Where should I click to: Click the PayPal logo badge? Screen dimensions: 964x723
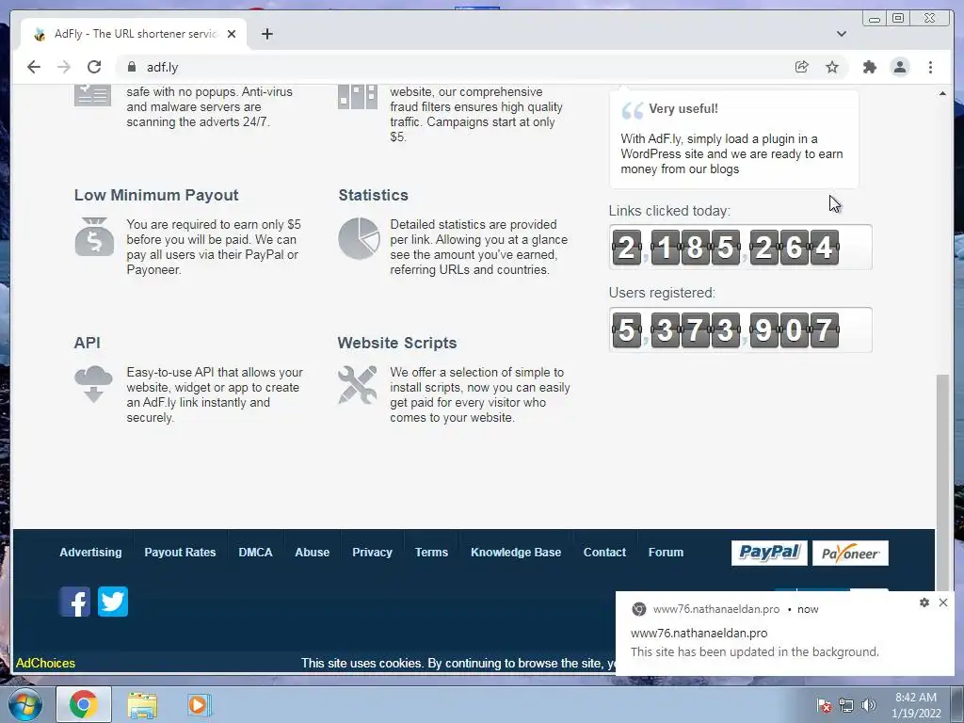pos(769,553)
